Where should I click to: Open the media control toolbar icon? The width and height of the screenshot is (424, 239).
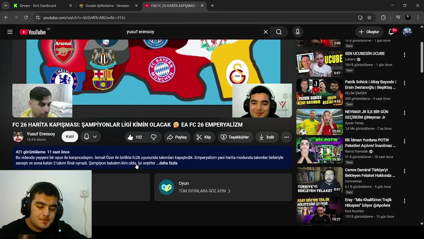pyautogui.click(x=398, y=17)
